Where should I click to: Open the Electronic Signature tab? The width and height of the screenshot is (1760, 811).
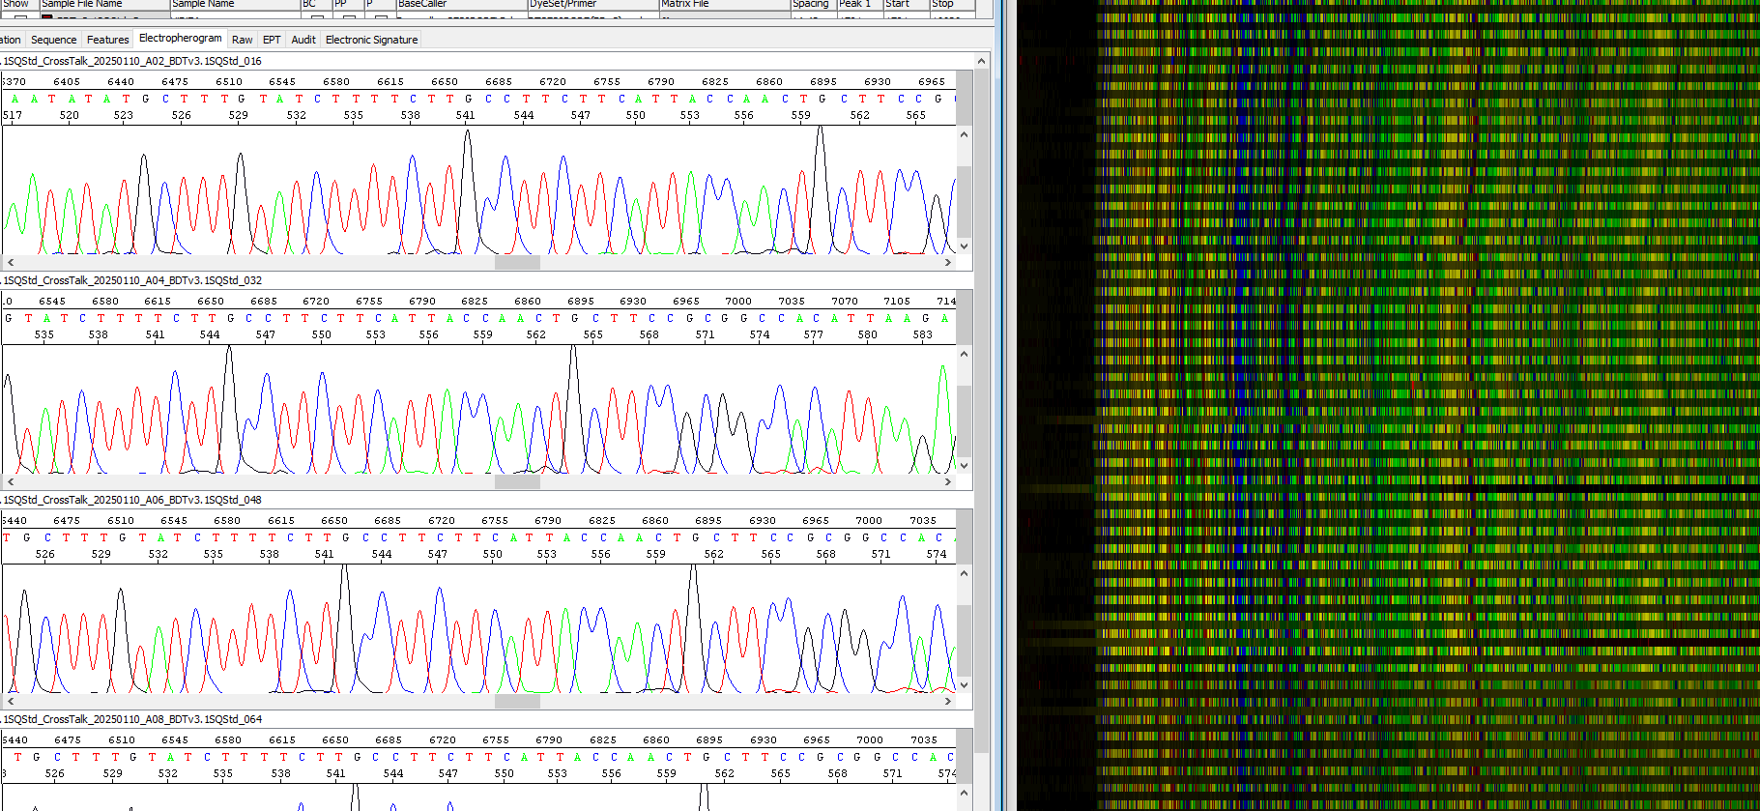click(x=372, y=40)
